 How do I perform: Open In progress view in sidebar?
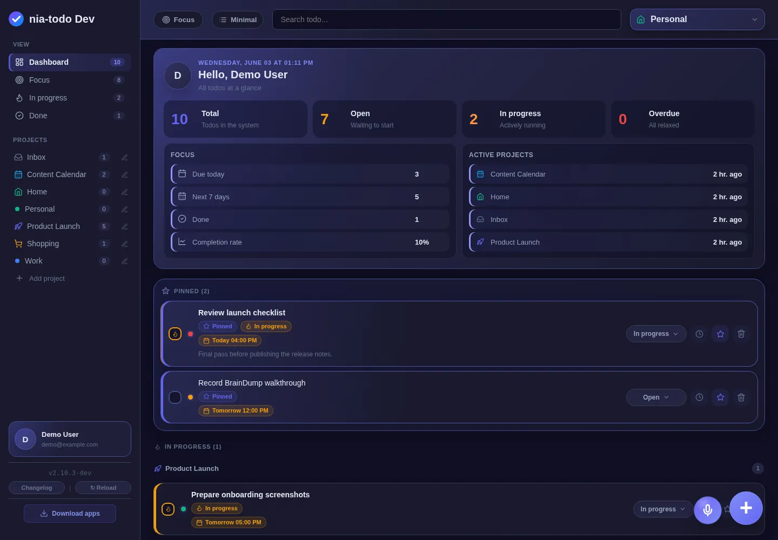tap(70, 98)
